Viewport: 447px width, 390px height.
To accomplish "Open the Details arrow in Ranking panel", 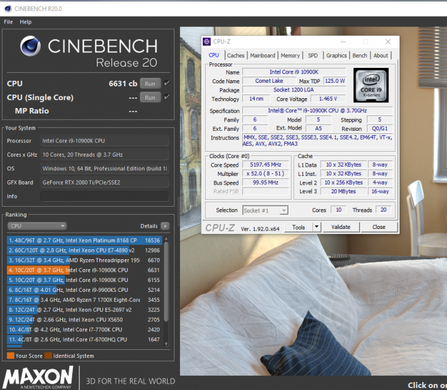I will [165, 226].
